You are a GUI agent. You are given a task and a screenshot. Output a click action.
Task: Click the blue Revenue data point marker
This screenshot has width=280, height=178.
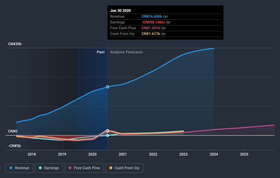107,87
